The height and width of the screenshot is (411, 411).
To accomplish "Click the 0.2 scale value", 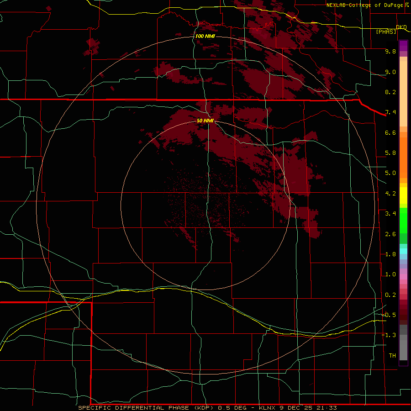I will [x=390, y=295].
